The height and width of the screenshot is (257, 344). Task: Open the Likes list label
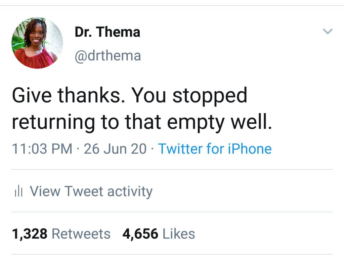click(x=179, y=234)
